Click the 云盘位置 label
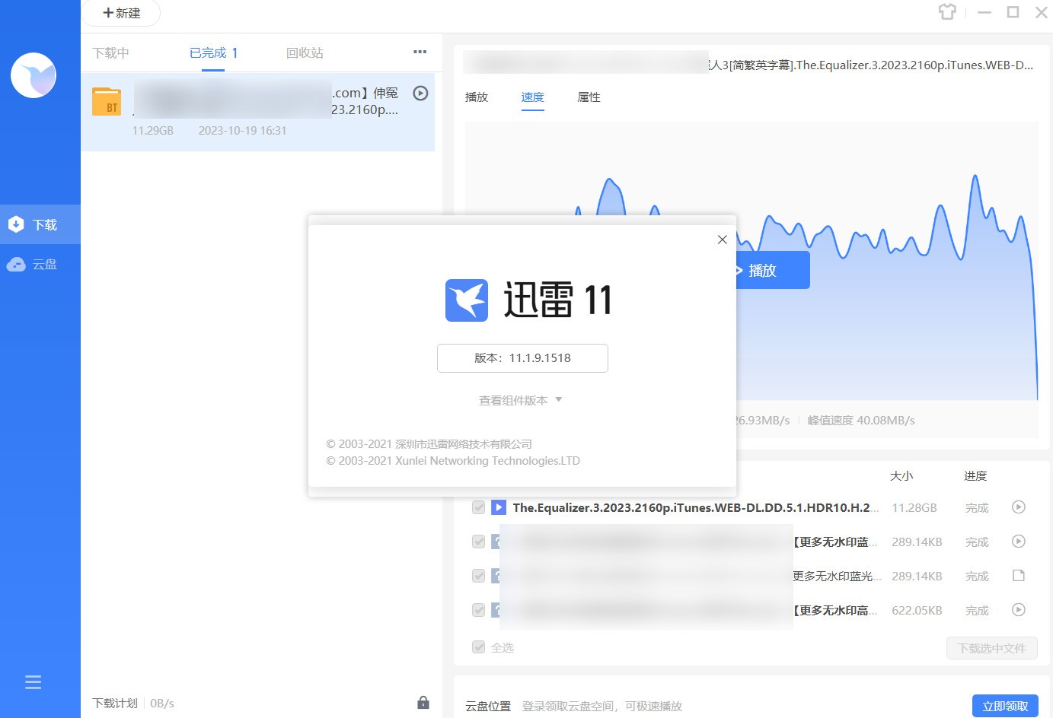Screen dimensions: 1053x718 (x=488, y=706)
